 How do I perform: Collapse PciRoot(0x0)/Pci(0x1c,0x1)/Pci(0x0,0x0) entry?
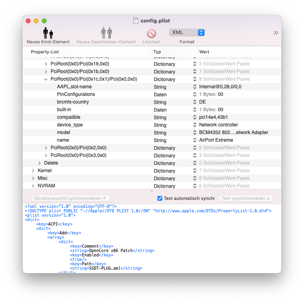coord(46,79)
